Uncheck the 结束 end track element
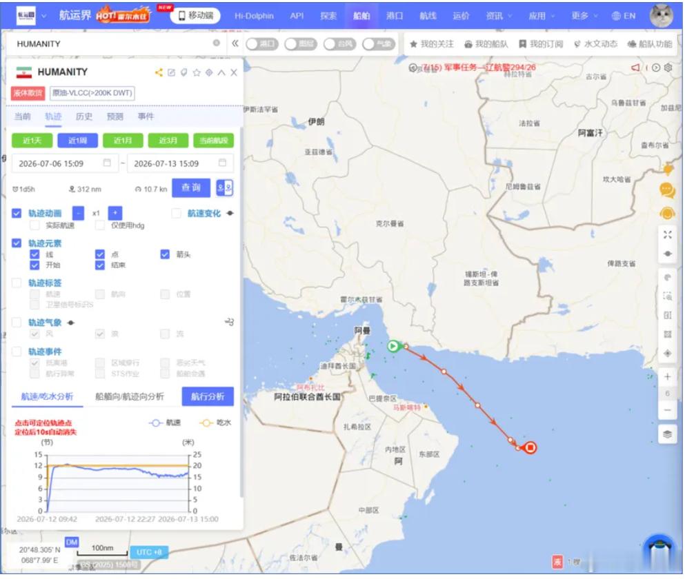 (x=99, y=265)
